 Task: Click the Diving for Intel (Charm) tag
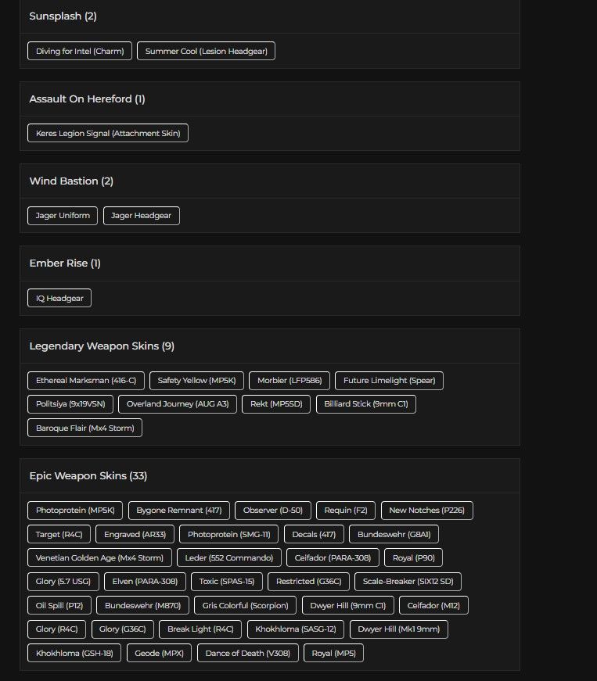click(80, 51)
